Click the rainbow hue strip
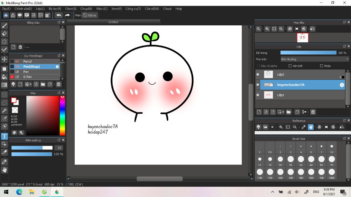 [x=62, y=116]
